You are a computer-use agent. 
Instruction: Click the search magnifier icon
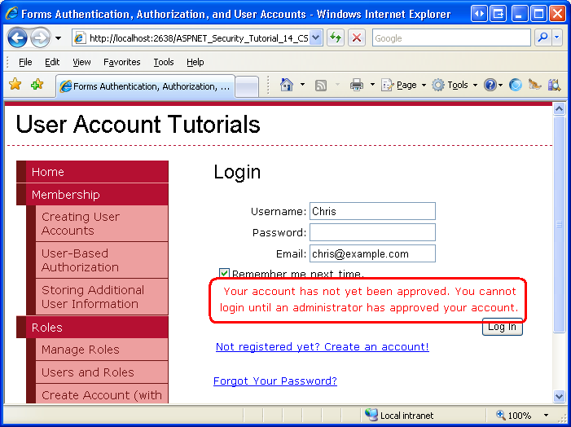542,37
